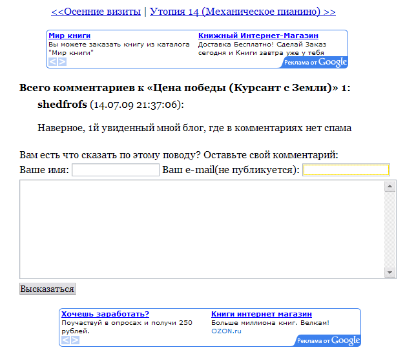Click ad text «Вы можете заказать книгу из каталога»
The height and width of the screenshot is (363, 405).
click(x=119, y=45)
